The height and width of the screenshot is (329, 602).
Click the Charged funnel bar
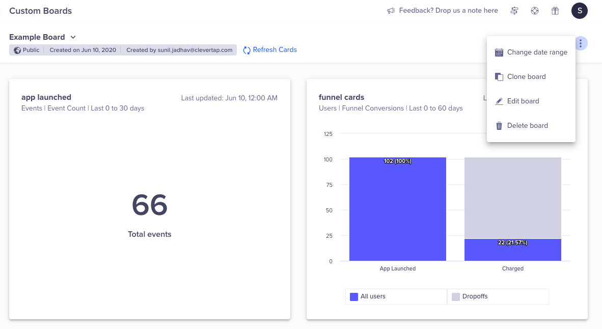512,250
